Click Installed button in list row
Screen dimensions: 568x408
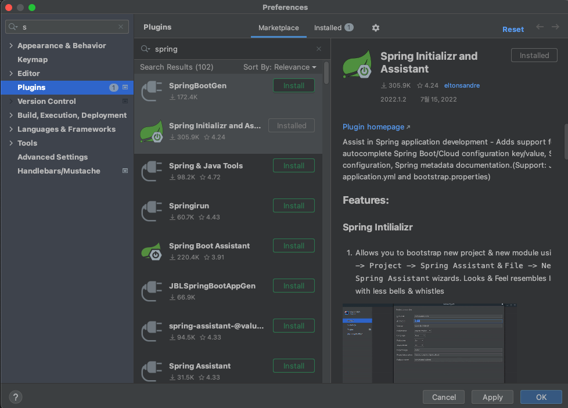tap(292, 125)
